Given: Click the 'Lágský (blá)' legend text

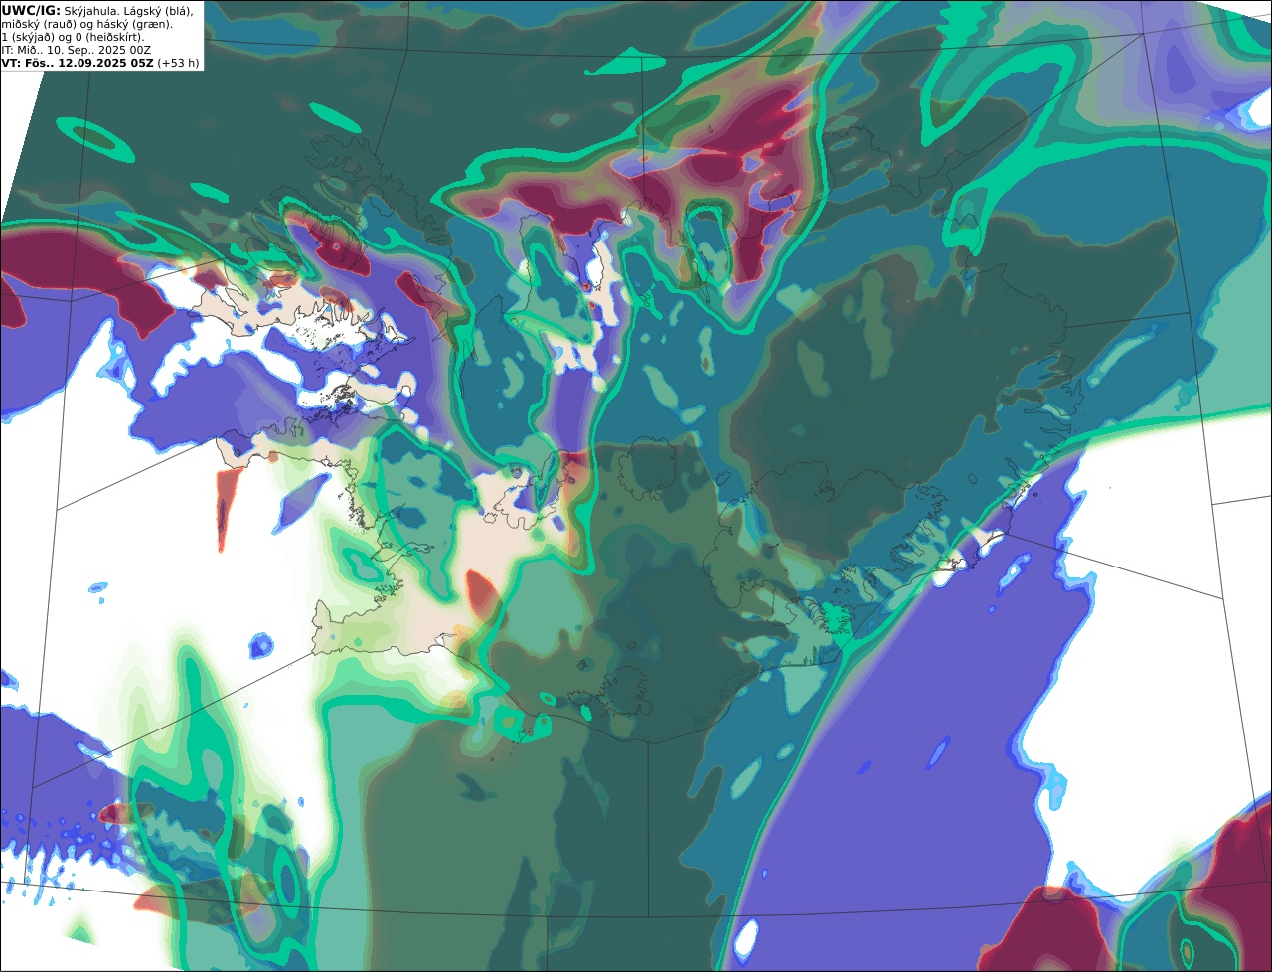Looking at the screenshot, I should click(x=158, y=12).
